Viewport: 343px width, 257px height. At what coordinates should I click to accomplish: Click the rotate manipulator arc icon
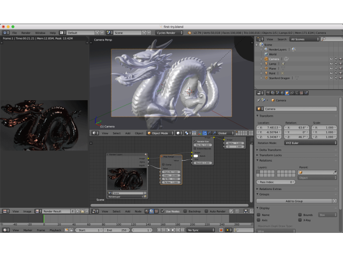tap(210, 133)
